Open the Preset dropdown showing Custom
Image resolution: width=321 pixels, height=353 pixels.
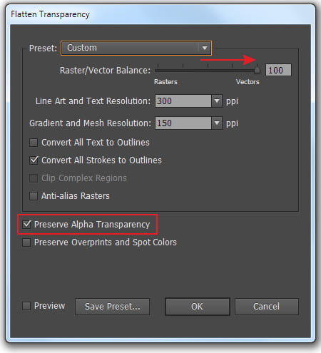[x=136, y=48]
